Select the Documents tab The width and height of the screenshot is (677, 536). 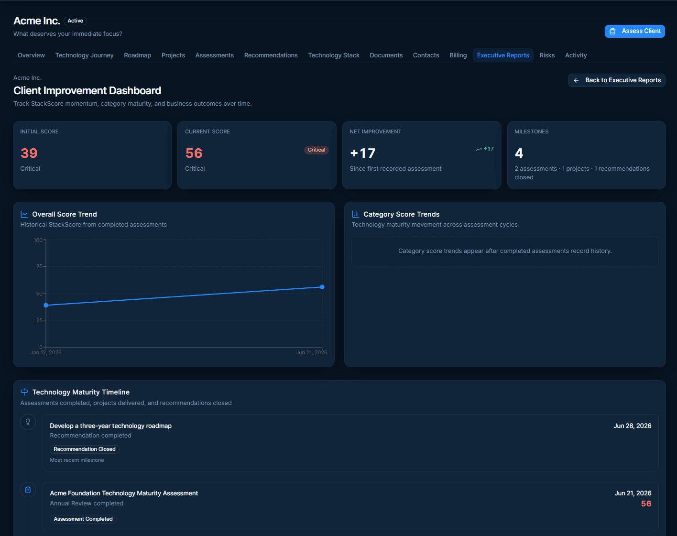pyautogui.click(x=386, y=55)
